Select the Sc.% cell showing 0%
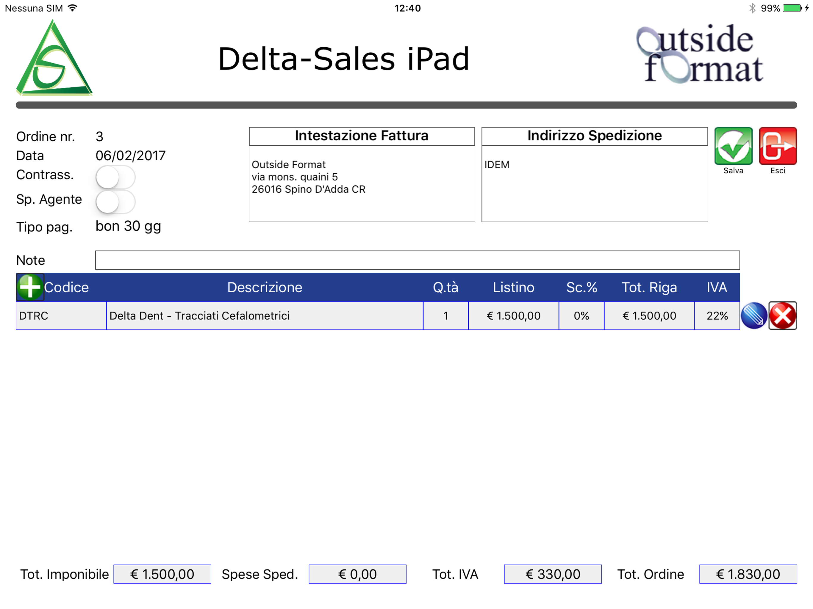 pyautogui.click(x=581, y=316)
